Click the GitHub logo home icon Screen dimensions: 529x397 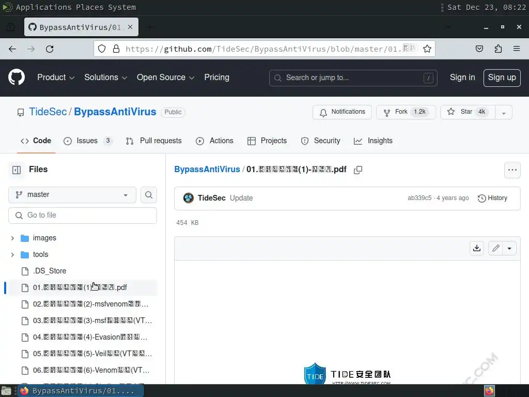coord(17,78)
